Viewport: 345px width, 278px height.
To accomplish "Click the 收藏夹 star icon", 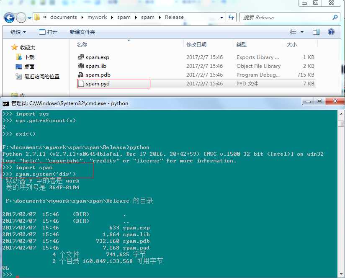I will coord(15,47).
